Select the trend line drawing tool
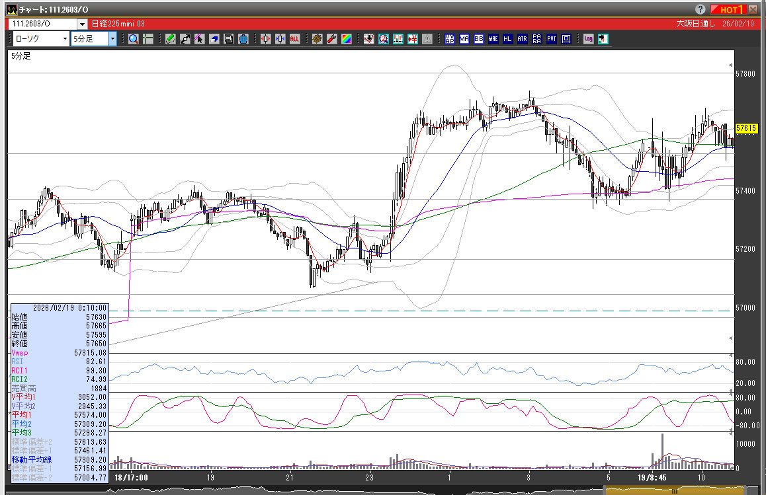766x495 pixels. coord(185,39)
